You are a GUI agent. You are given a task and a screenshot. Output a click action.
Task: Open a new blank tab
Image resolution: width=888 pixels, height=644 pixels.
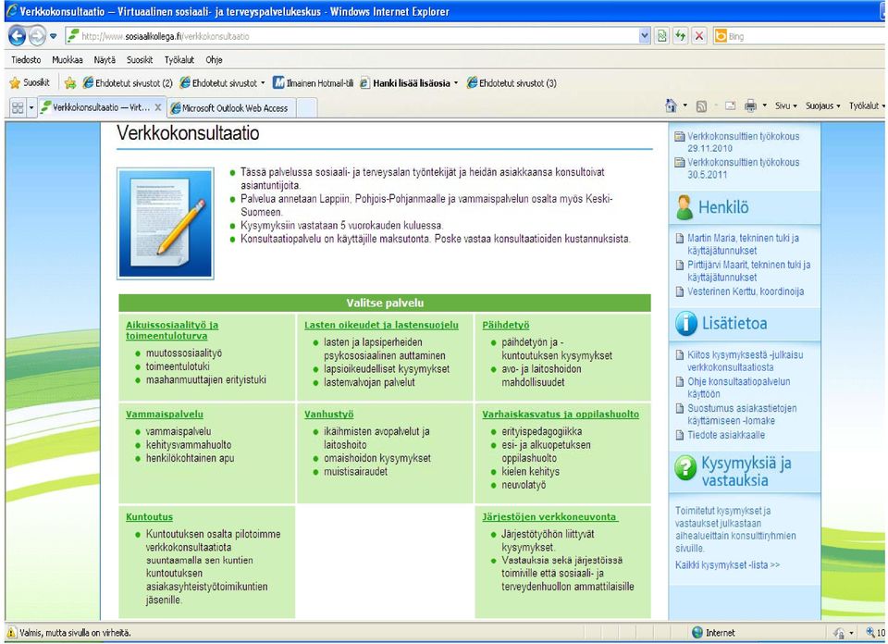tap(306, 107)
